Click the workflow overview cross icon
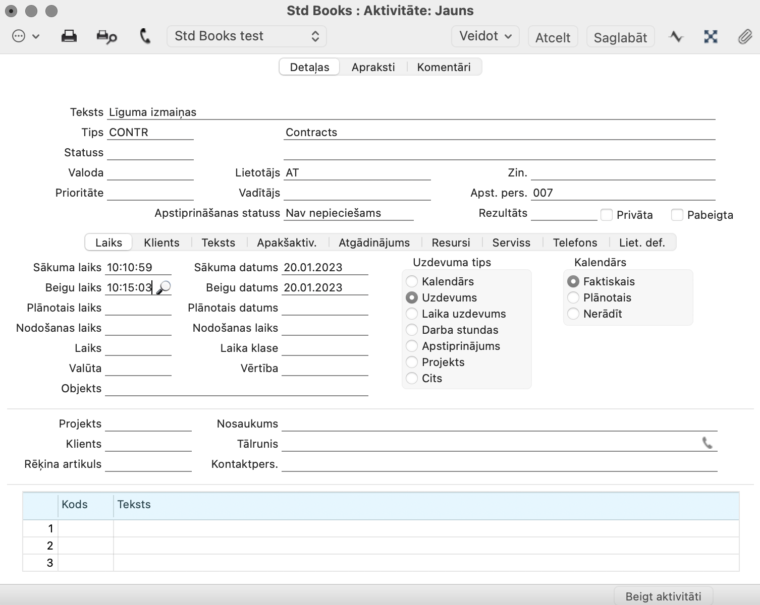 [x=711, y=36]
